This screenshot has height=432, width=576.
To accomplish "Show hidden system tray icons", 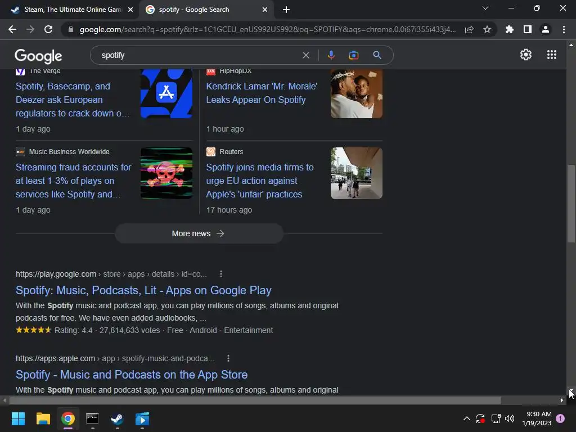I will 466,418.
